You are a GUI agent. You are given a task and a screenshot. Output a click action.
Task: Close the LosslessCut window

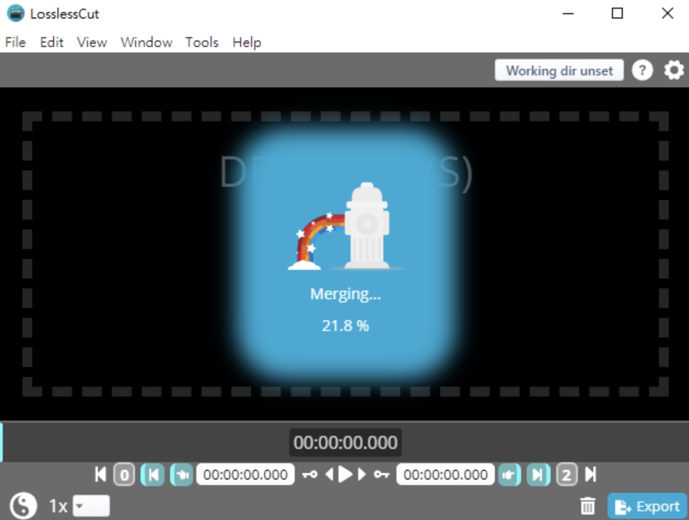[667, 14]
